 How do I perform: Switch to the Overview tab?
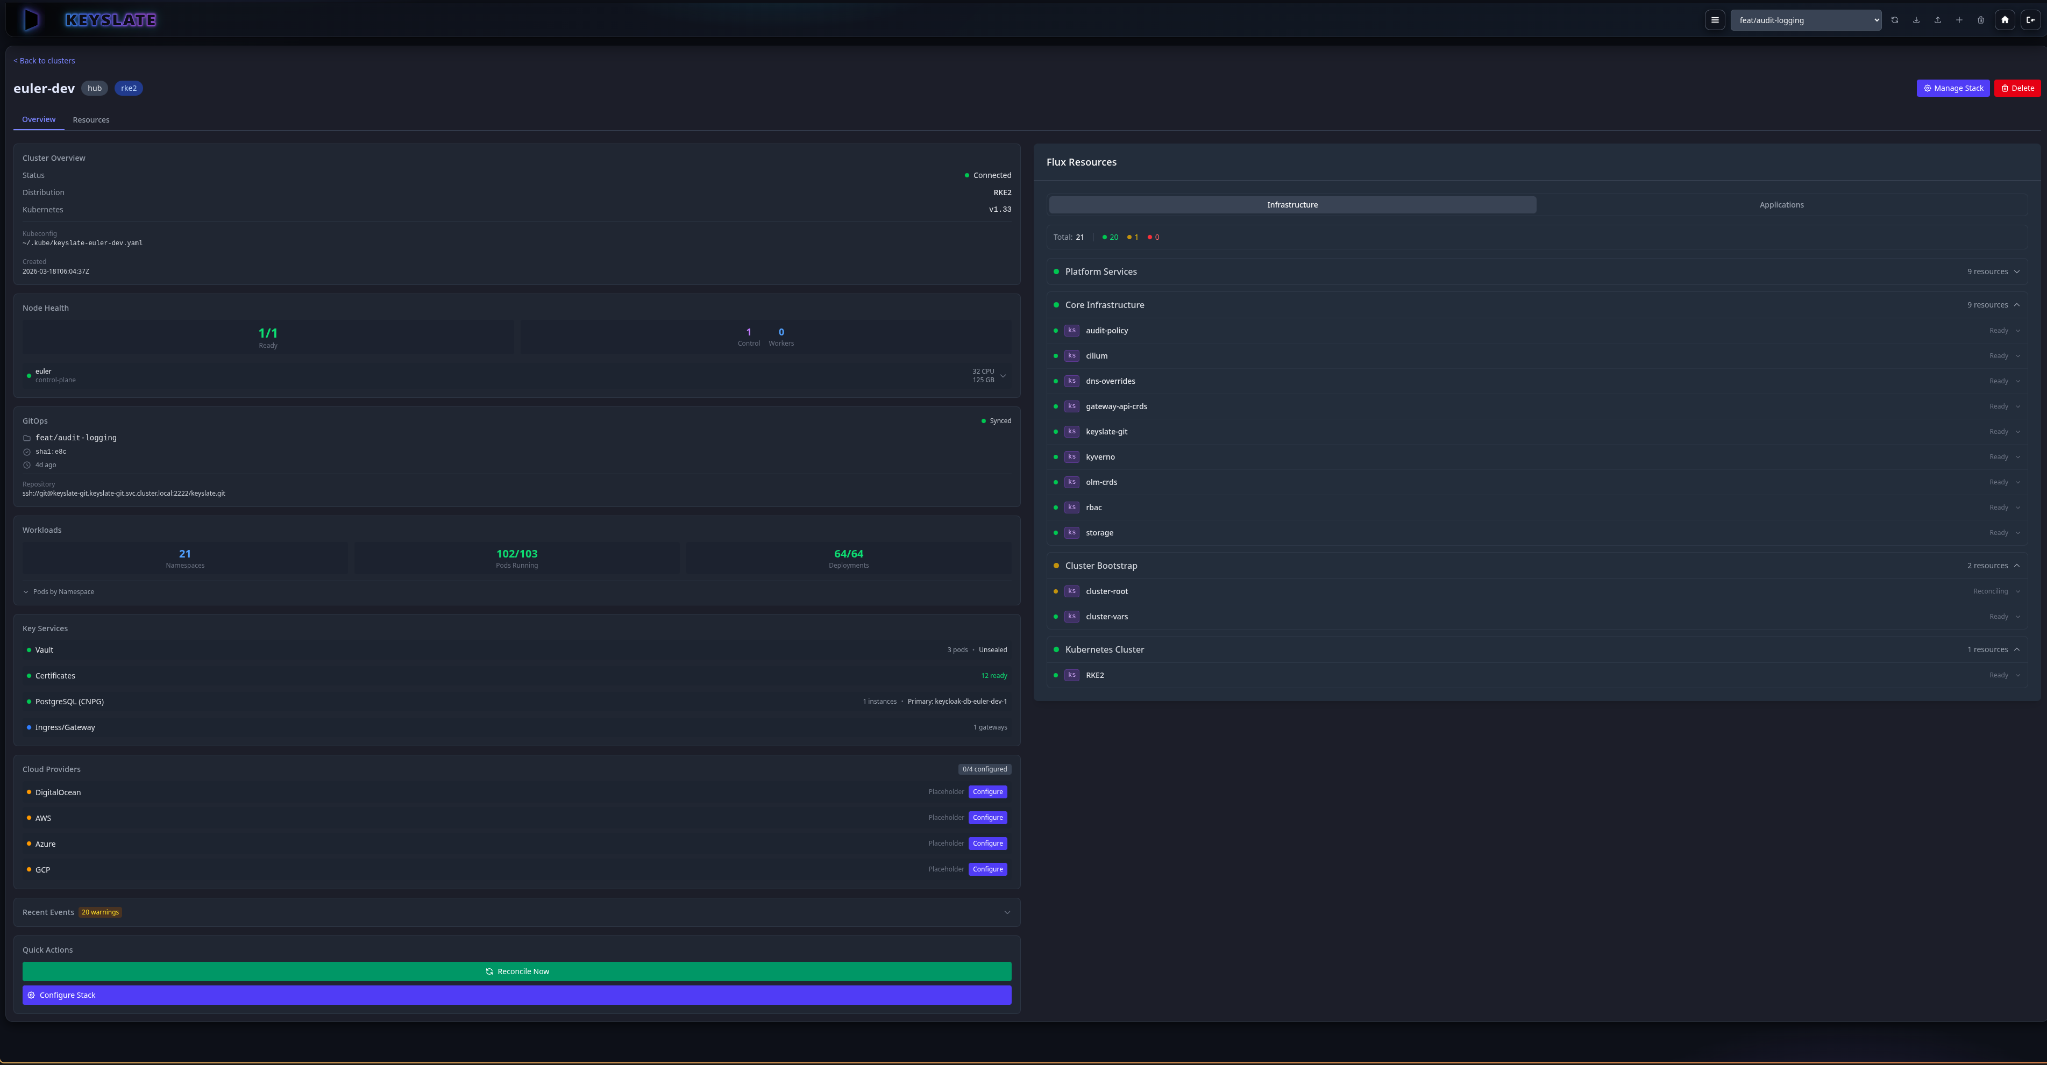pyautogui.click(x=39, y=119)
